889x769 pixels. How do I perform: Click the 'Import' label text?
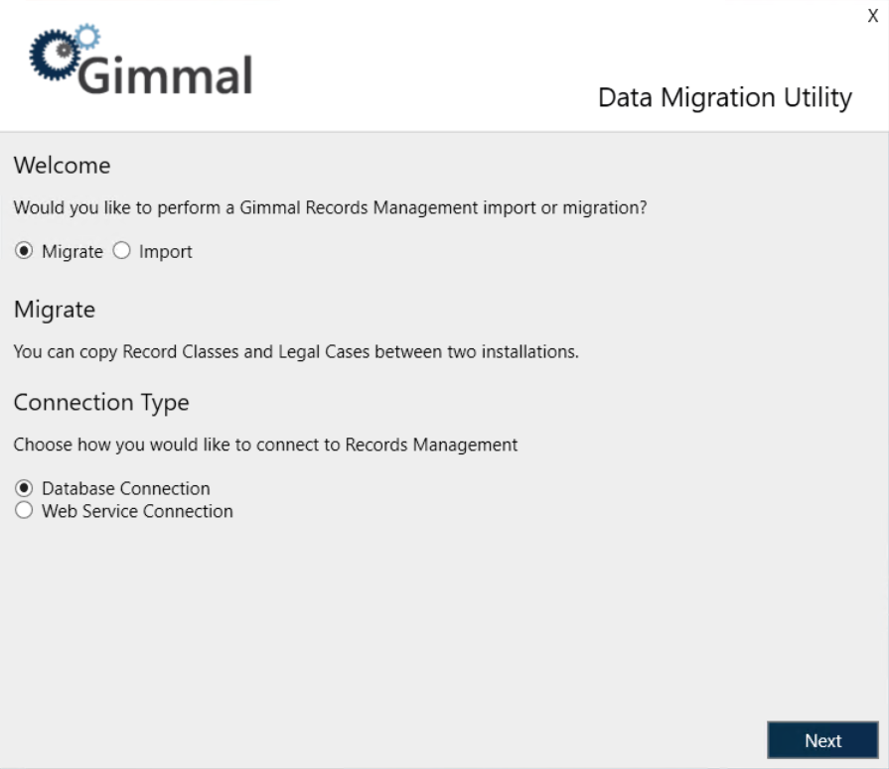point(165,252)
